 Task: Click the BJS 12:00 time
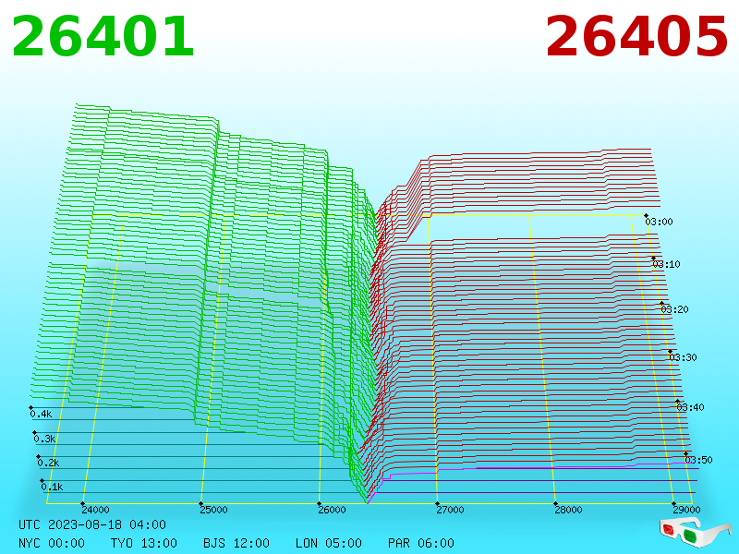(x=236, y=543)
